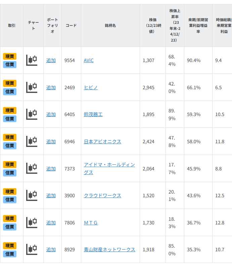The width and height of the screenshot is (232, 264).
Task: Click the 現買 button for クラウドワークス
Action: pos(10,192)
